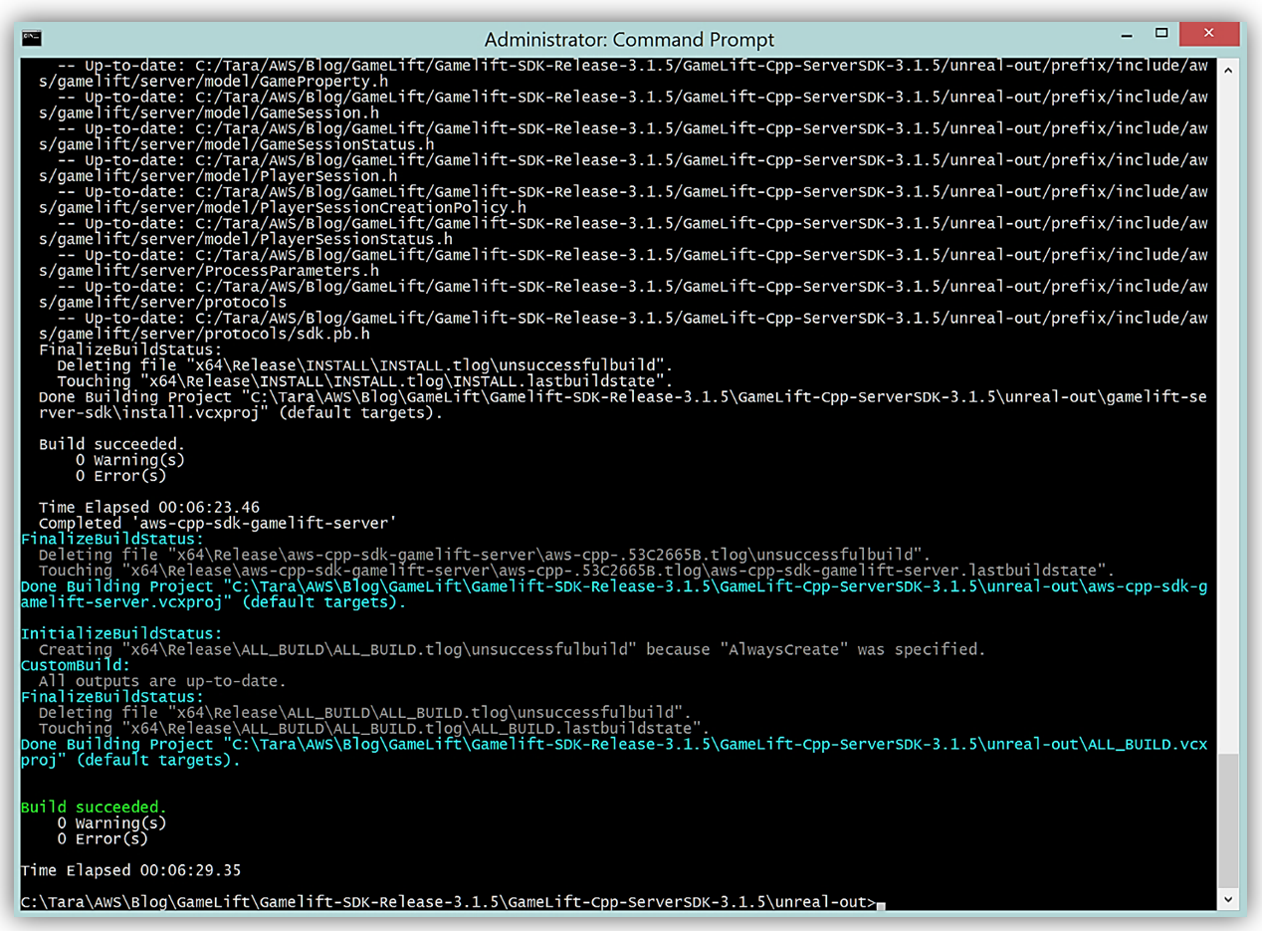This screenshot has width=1262, height=931.
Task: Click 'Completed aws-cpp-sdk-gamelift-server' output line
Action: click(218, 523)
